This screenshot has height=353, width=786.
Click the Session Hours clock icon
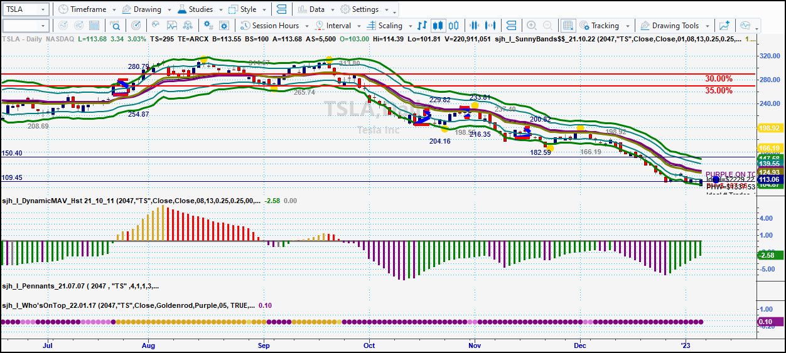click(x=245, y=26)
